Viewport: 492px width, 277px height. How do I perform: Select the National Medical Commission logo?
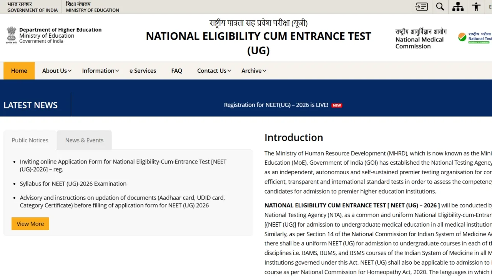(420, 39)
